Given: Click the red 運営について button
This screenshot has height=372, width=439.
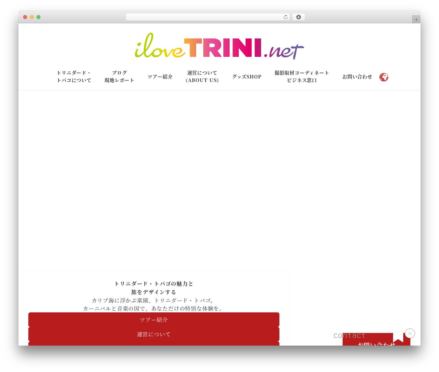Looking at the screenshot, I should pos(154,334).
